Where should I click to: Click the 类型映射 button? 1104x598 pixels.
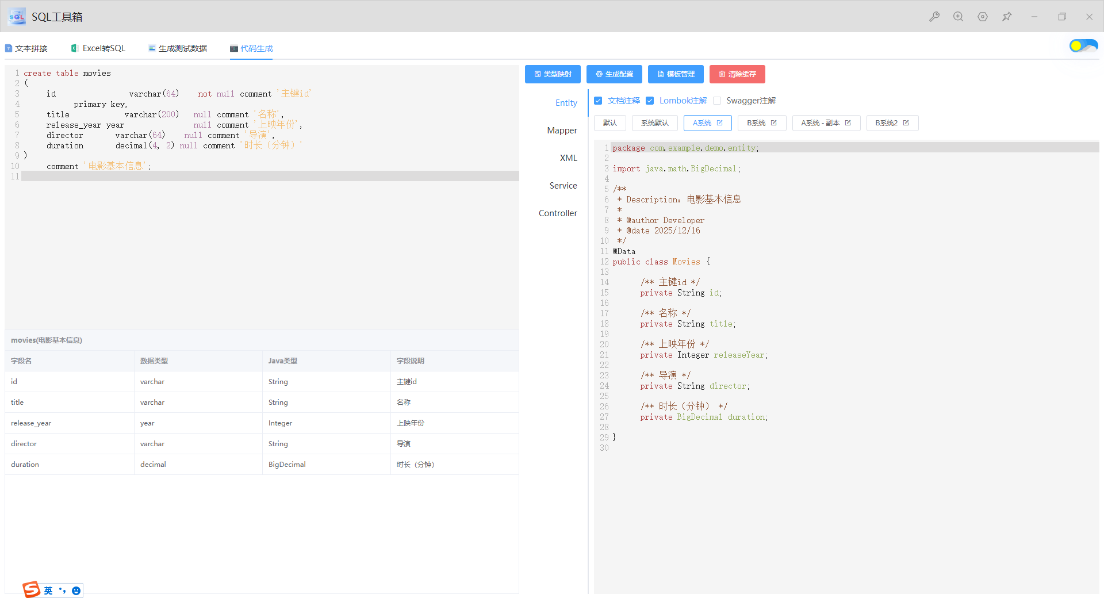tap(553, 74)
